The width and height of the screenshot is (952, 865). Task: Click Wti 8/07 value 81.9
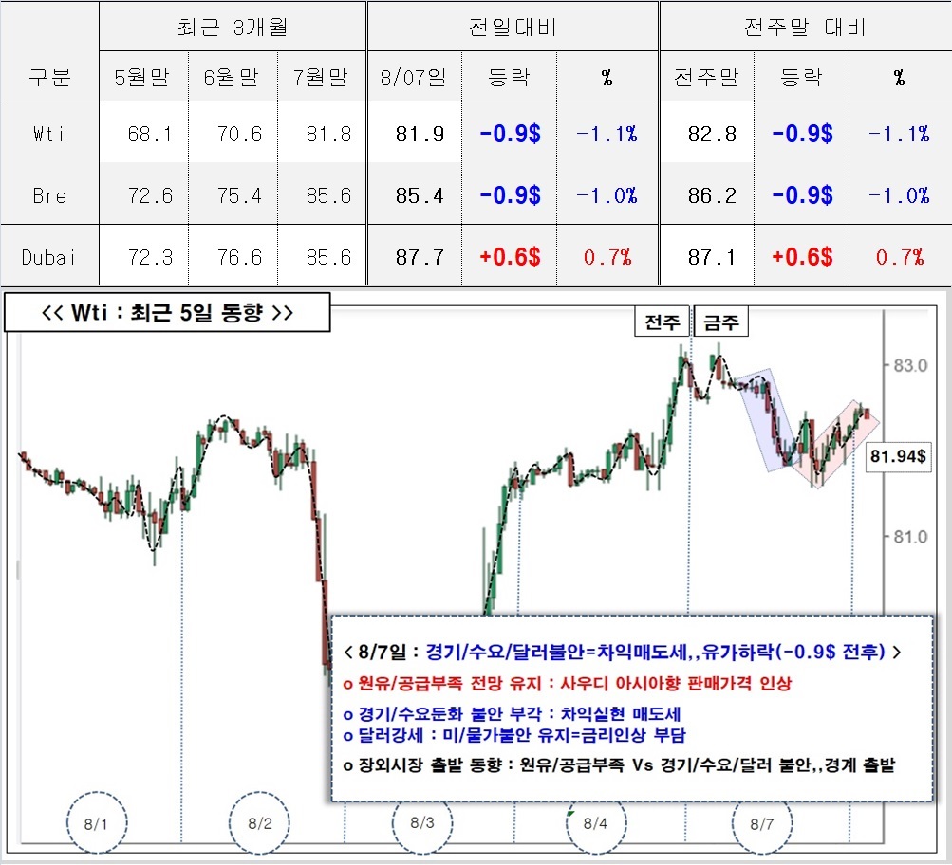click(x=420, y=134)
